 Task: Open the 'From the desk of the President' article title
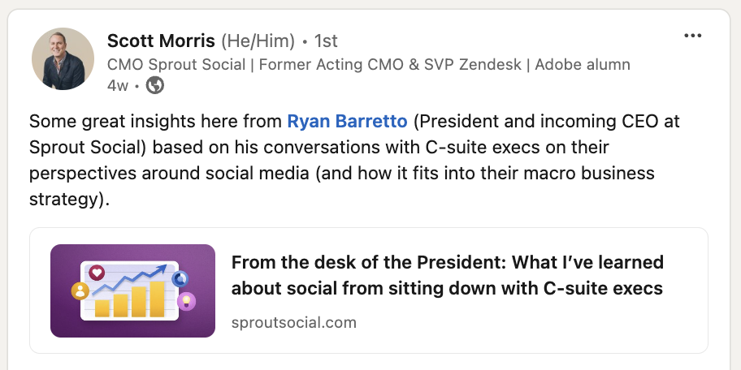[448, 275]
